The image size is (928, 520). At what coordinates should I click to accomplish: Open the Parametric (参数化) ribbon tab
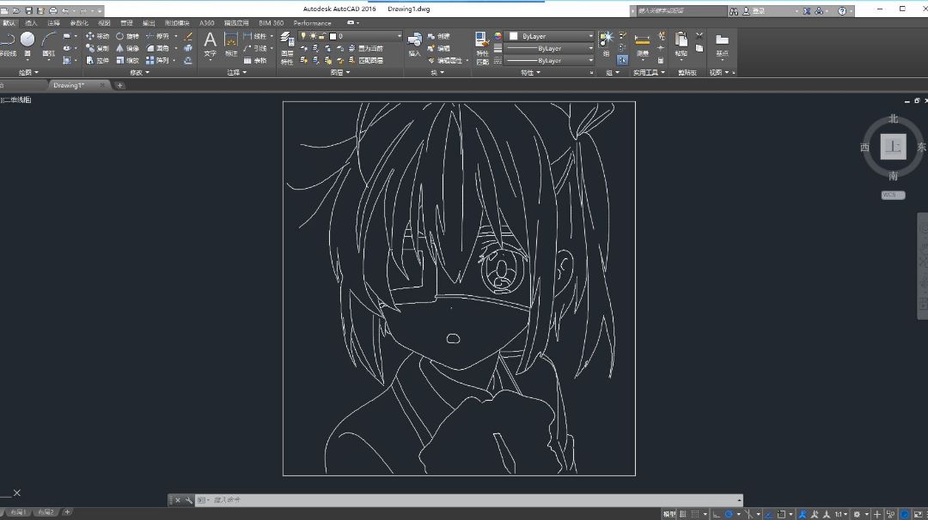tap(79, 23)
